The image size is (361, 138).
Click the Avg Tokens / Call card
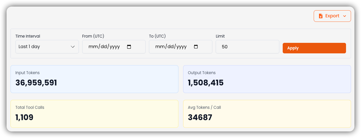coord(267,114)
